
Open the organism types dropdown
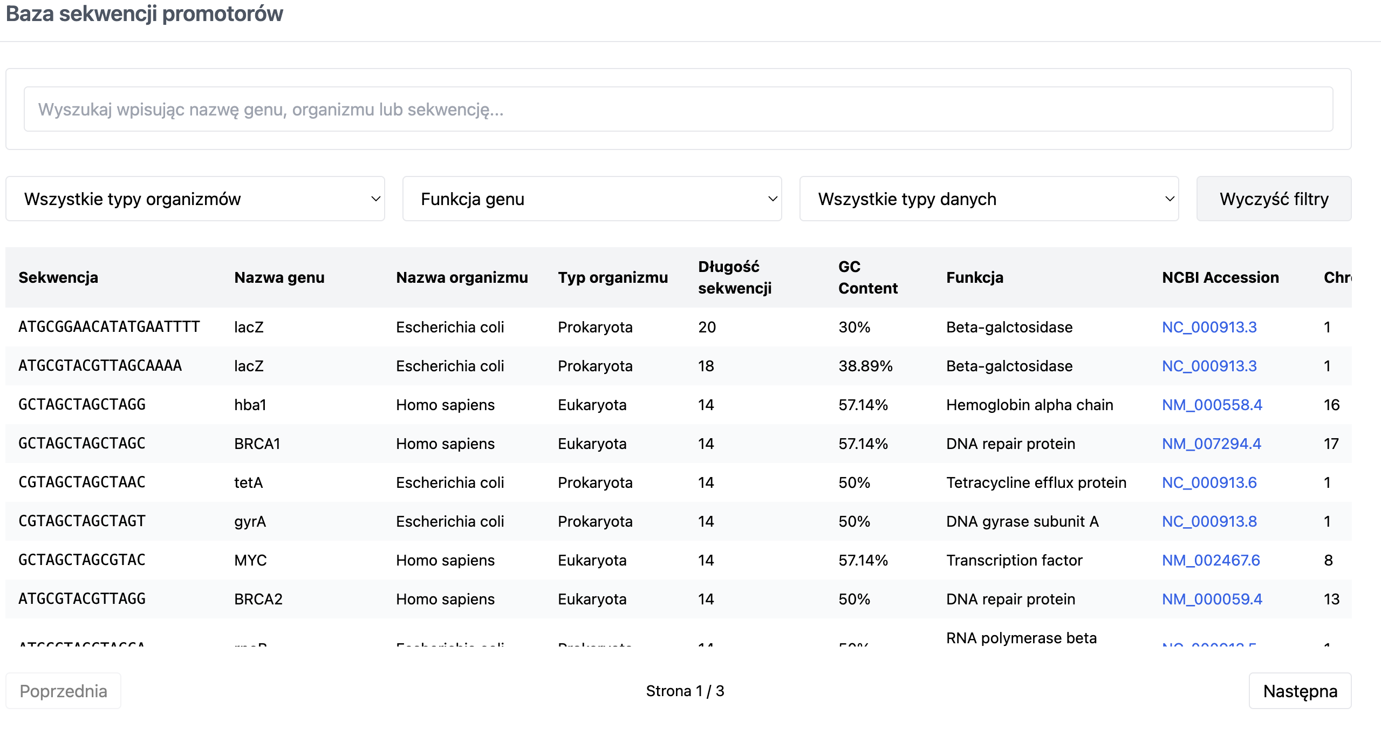tap(195, 199)
